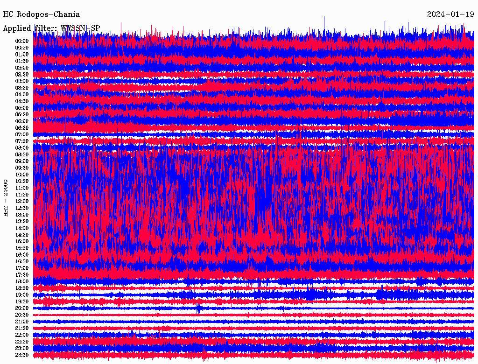This screenshot has width=478, height=364.
Task: Click the 16:30 time marker
Action: coord(22,262)
